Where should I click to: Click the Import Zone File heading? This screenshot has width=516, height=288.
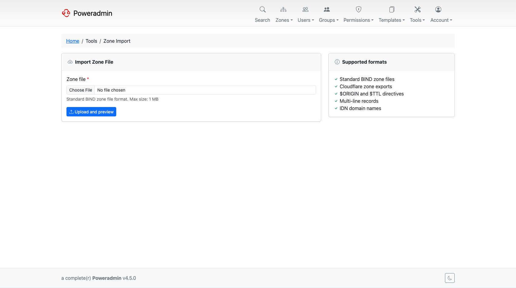[x=94, y=62]
